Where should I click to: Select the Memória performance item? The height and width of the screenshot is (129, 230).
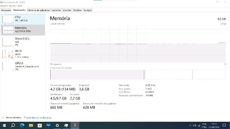(23, 30)
